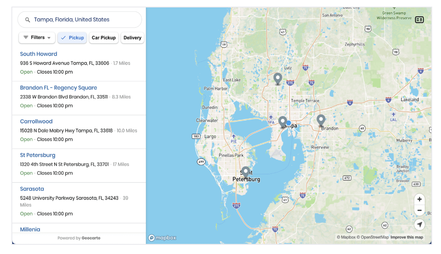This screenshot has width=441, height=254.
Task: Expand the Filters dropdown
Action: tap(37, 38)
